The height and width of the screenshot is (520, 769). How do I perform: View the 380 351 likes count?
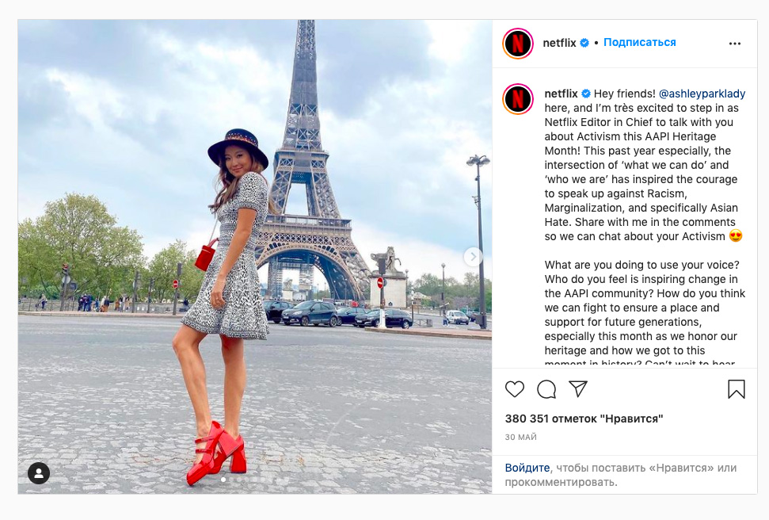[x=584, y=419]
